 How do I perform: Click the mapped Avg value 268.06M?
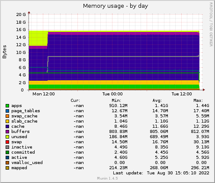(159, 168)
